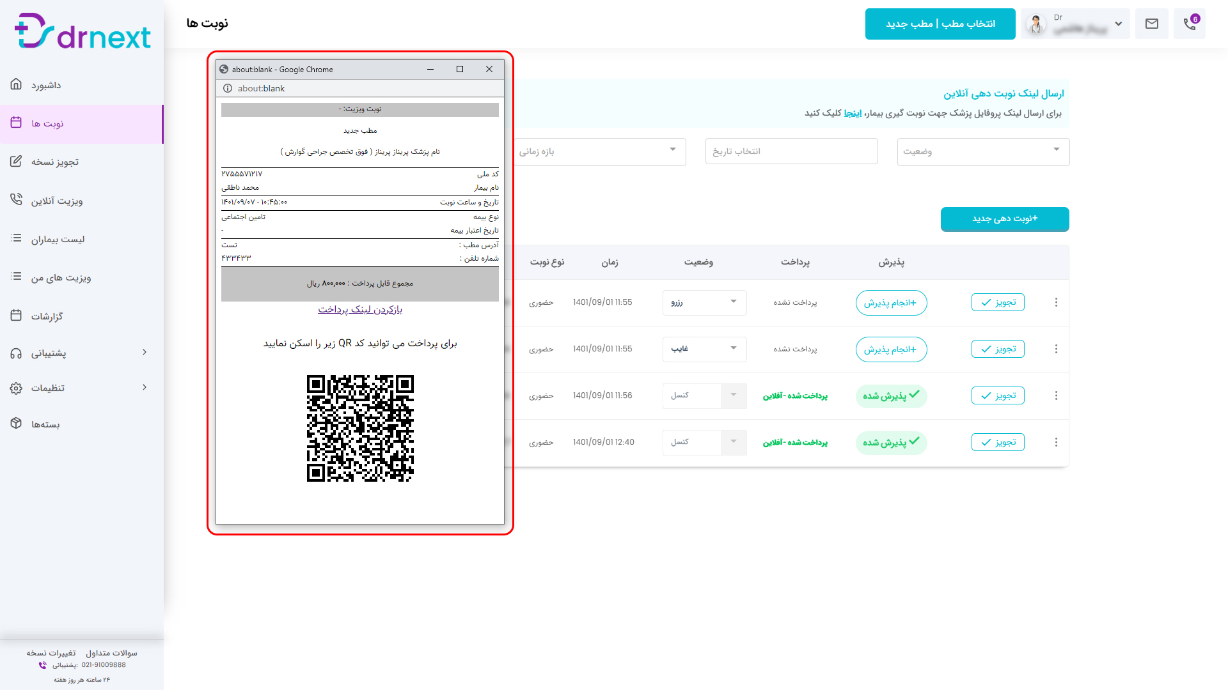Viewport: 1228px width, 690px height.
Task: Open کنسل status dropdown in 12:40 row
Action: tap(704, 442)
